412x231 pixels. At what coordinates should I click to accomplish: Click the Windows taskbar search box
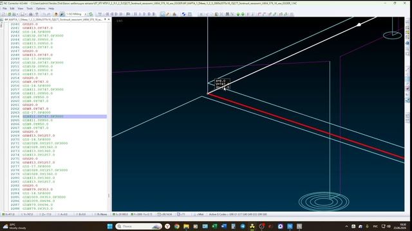point(138,227)
